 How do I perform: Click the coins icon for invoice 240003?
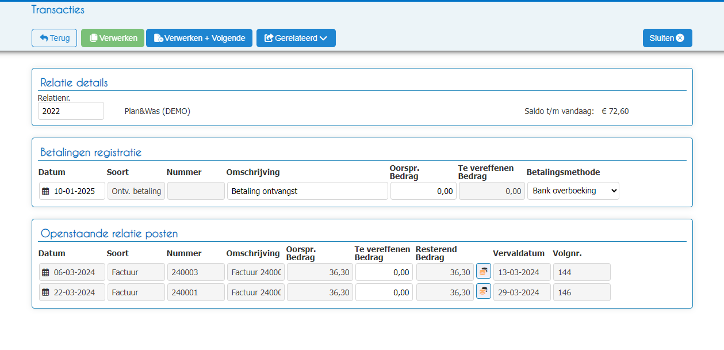pyautogui.click(x=484, y=271)
